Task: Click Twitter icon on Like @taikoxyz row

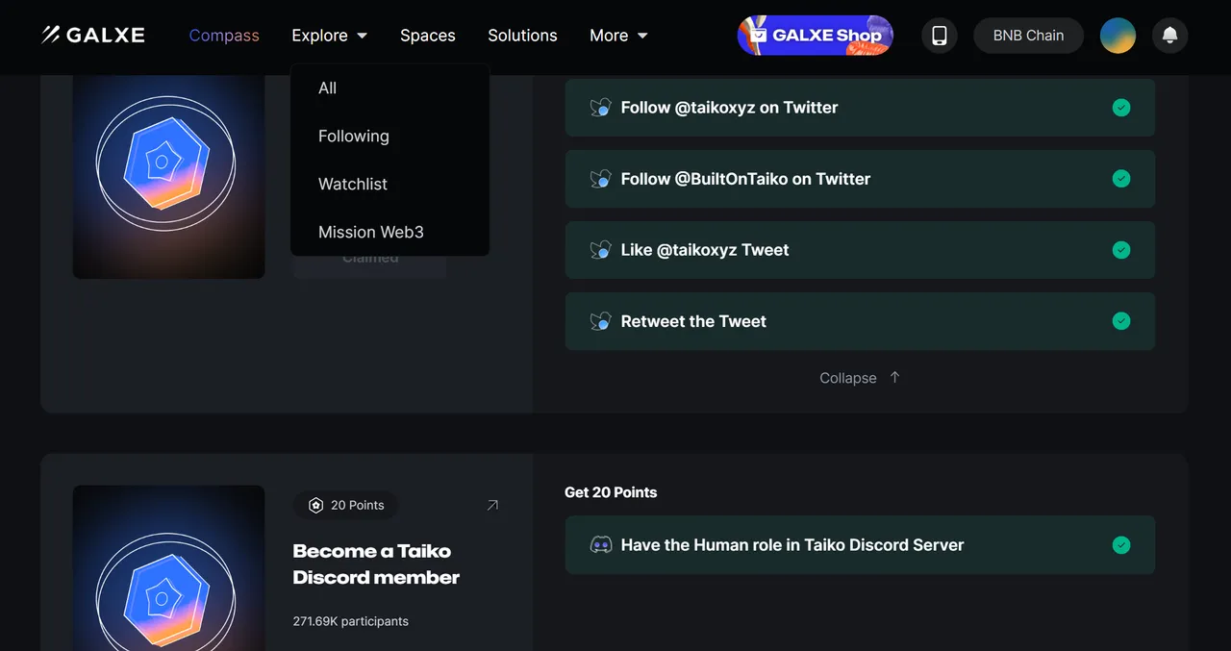Action: [x=601, y=250]
